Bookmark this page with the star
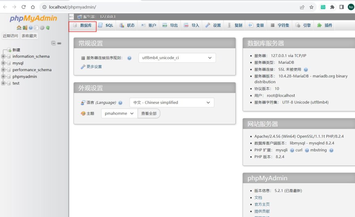The image size is (355, 217). click(x=312, y=7)
